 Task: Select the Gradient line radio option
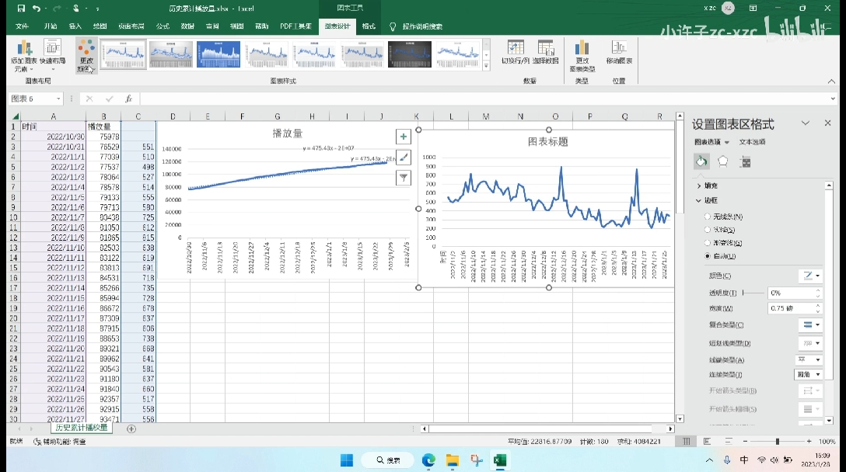click(x=708, y=243)
